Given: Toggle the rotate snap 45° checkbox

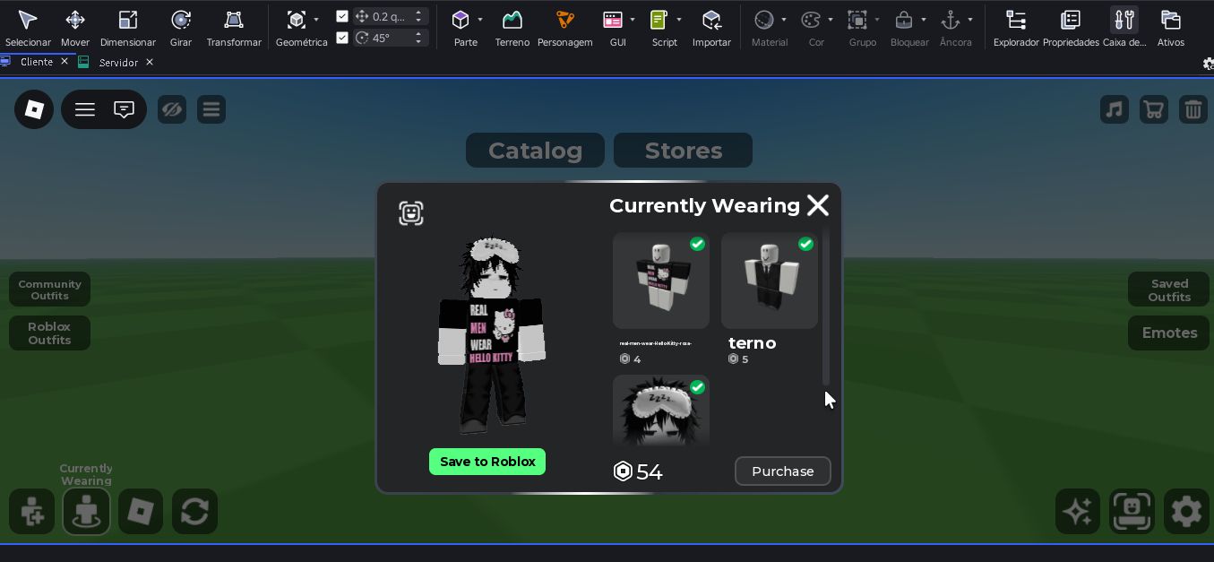Looking at the screenshot, I should (342, 37).
